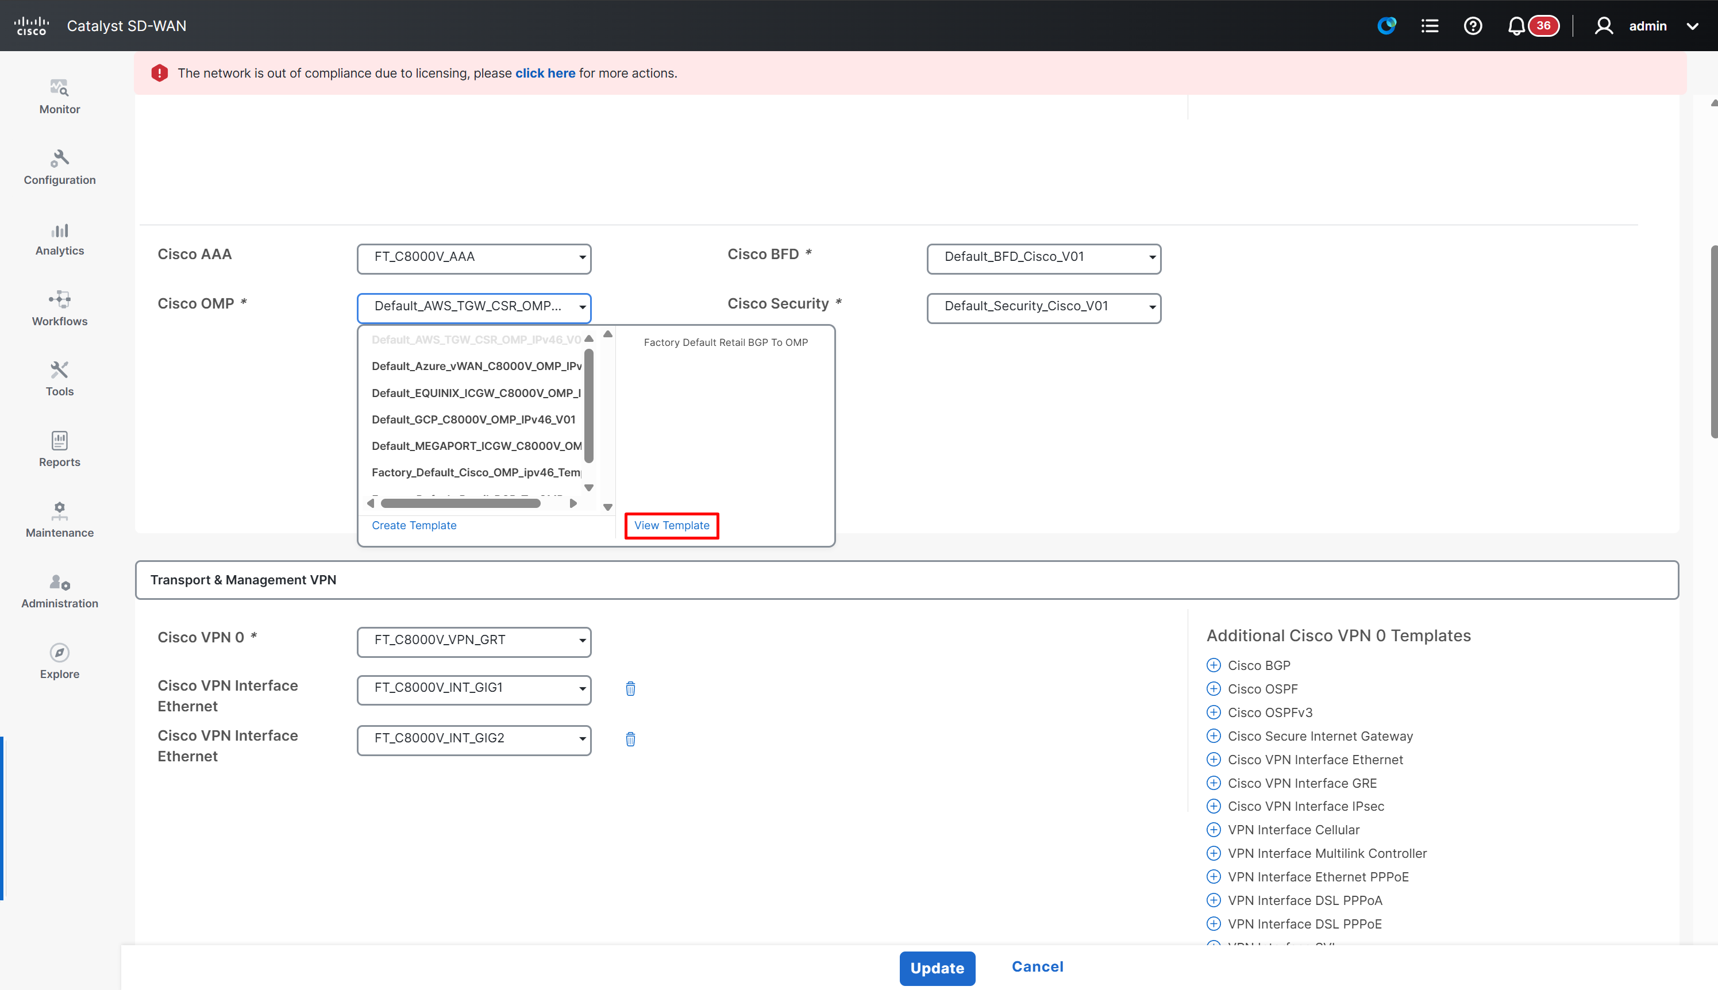Open the Tools section in sidebar
Image resolution: width=1718 pixels, height=990 pixels.
point(60,379)
